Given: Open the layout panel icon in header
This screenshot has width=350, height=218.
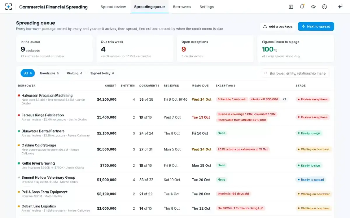Looking at the screenshot, I should tap(291, 7).
